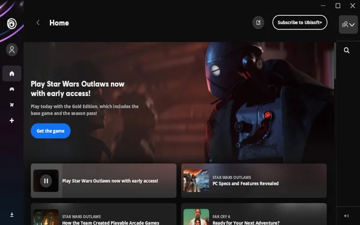Screen dimensions: 360x225
Task: Click the hero headline Play Star Wars Outlaws now
Action: 77,89
